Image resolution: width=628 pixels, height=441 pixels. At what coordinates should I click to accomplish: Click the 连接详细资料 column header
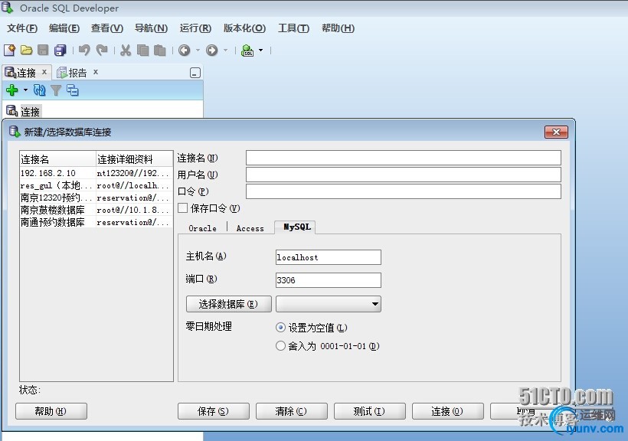click(135, 159)
